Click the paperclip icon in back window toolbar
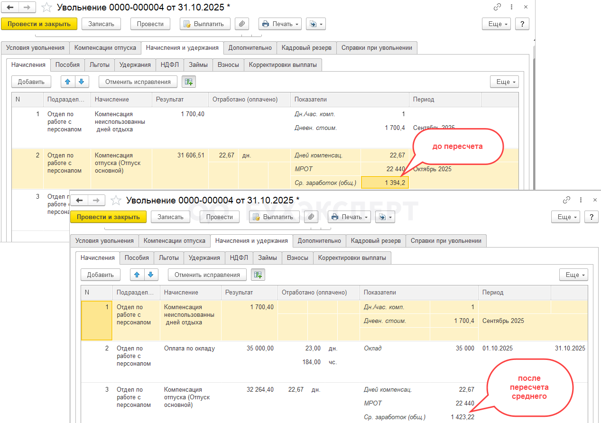 (x=242, y=24)
